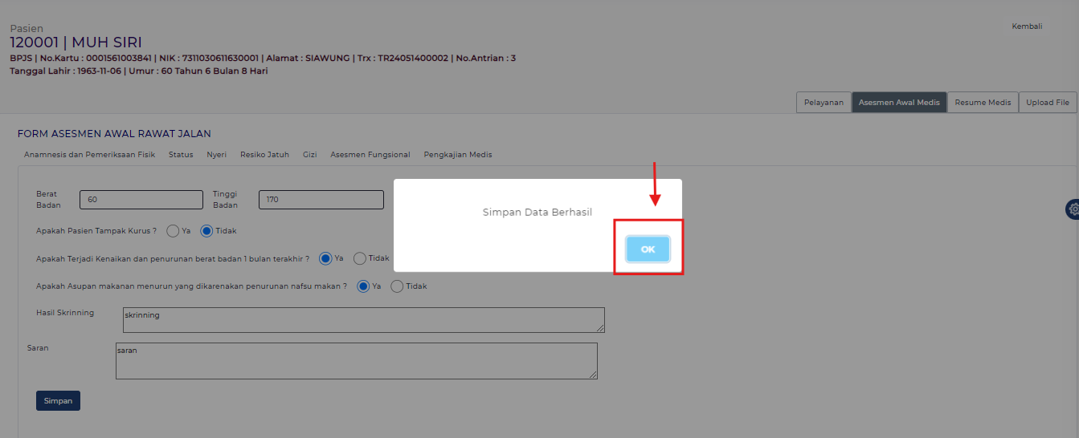Viewport: 1079px width, 438px height.
Task: Open the Pengkajian Medis section
Action: pos(457,155)
